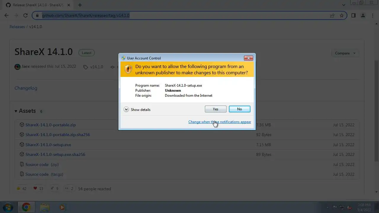Viewport: 379px width, 213px height.
Task: Click the eyes reaction with 2
Action: pyautogui.click(x=69, y=188)
